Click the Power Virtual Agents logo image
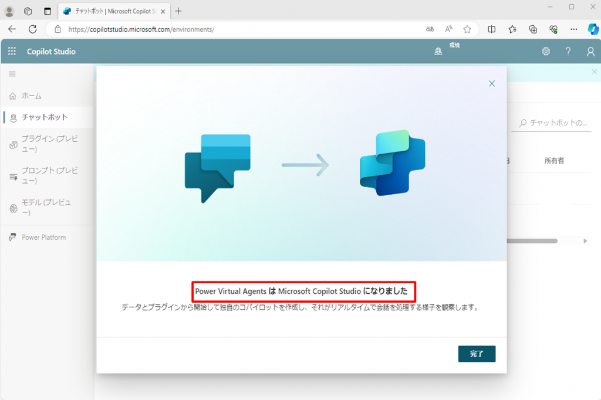 pos(217,168)
